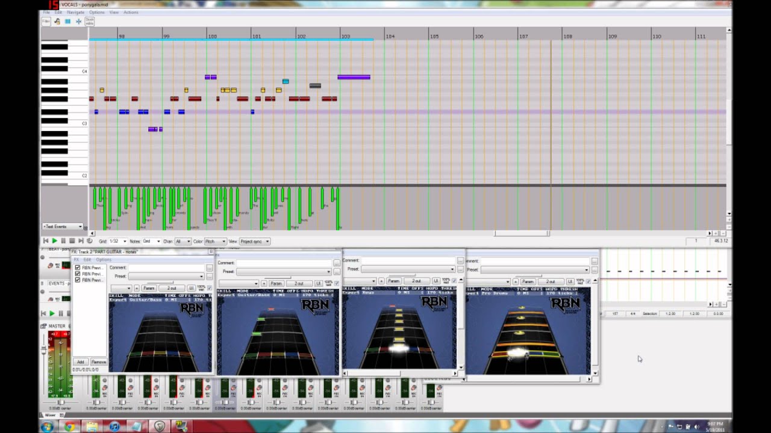Viewport: 771px width, 433px height.
Task: Click Add button in PART GUITAR FX window
Action: coord(81,362)
